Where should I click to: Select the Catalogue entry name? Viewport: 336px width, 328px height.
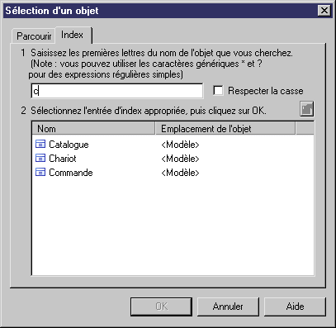[x=69, y=145]
